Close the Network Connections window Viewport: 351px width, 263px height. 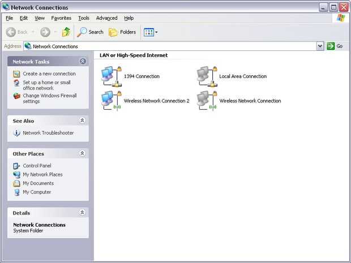coord(344,7)
